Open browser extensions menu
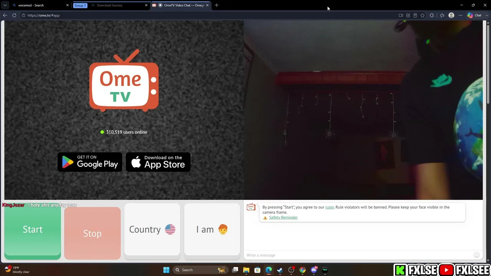 432,15
